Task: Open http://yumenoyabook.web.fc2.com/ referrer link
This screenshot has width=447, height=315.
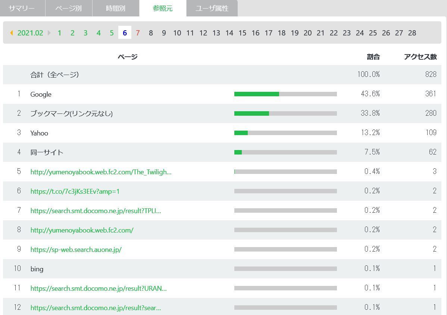Action: tap(82, 230)
